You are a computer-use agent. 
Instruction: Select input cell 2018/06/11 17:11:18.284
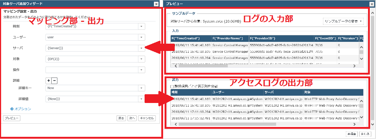click(x=191, y=58)
